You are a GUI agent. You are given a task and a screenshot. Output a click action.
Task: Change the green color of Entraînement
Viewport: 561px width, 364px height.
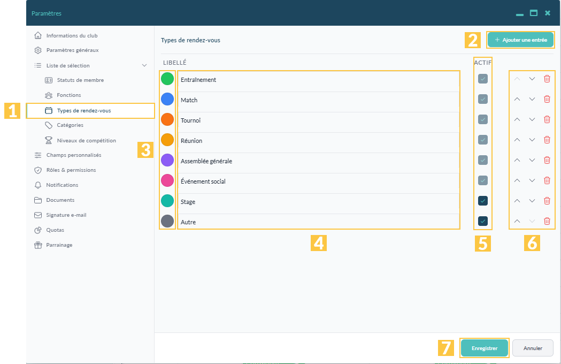tap(167, 79)
